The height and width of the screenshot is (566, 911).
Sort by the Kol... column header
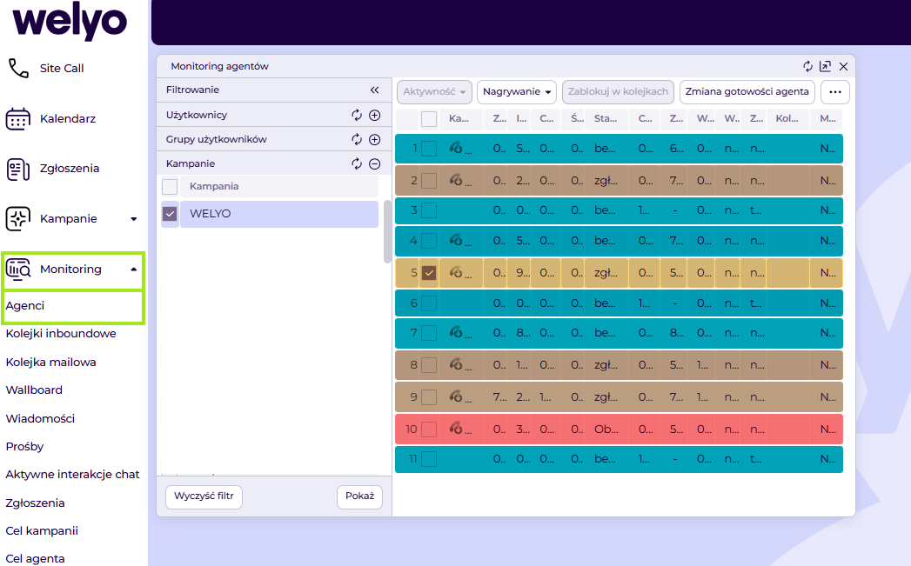click(787, 118)
